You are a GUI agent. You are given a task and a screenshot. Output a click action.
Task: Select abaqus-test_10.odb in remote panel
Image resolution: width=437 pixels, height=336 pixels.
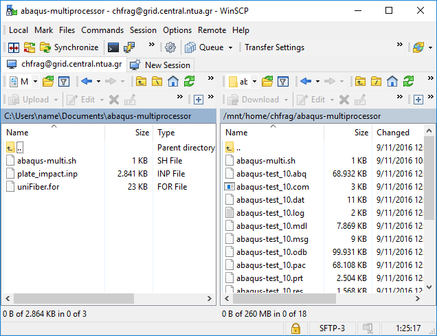pos(271,252)
